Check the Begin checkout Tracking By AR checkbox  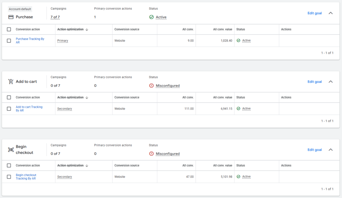[x=9, y=177]
